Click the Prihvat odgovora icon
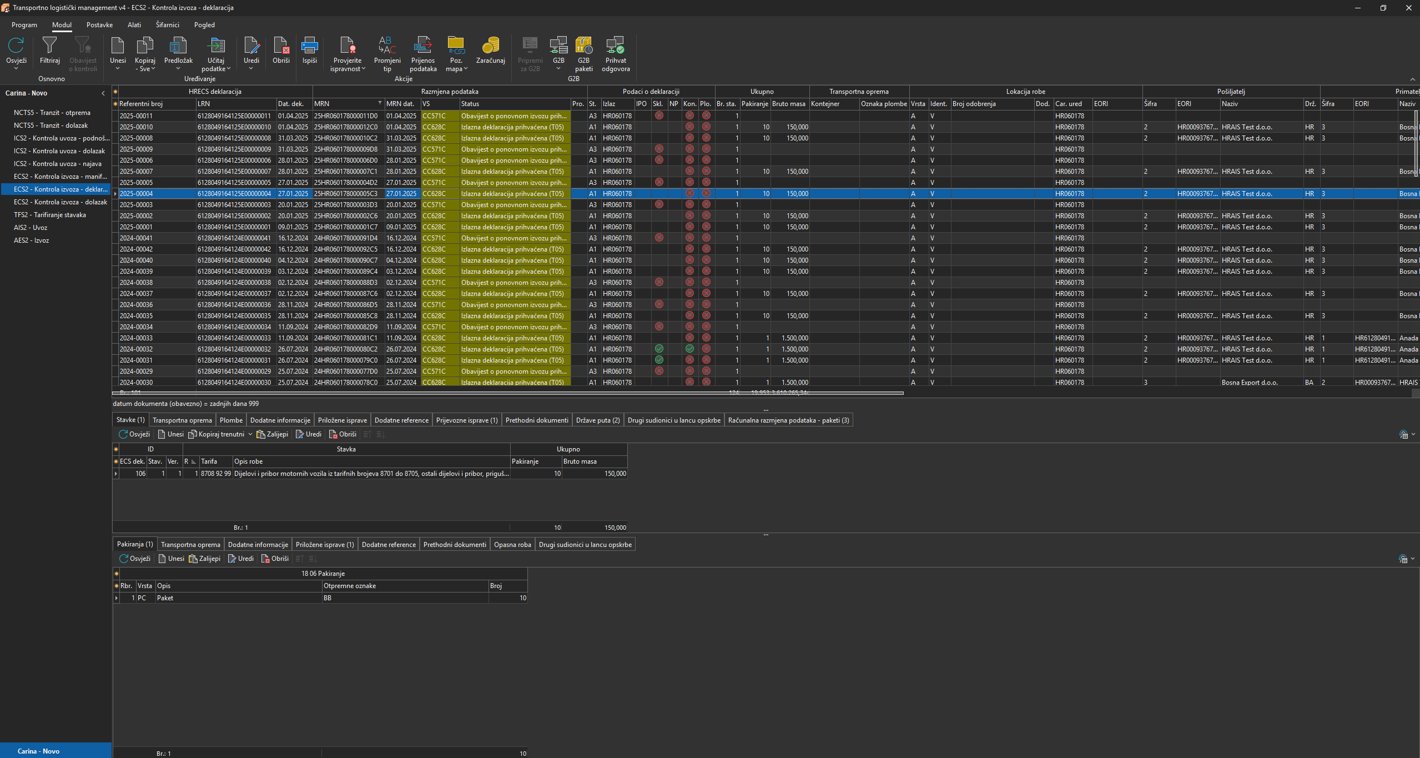Image resolution: width=1420 pixels, height=758 pixels. pyautogui.click(x=615, y=46)
